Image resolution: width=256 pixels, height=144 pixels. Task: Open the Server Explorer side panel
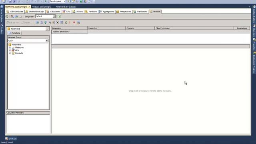click(x=2, y=14)
